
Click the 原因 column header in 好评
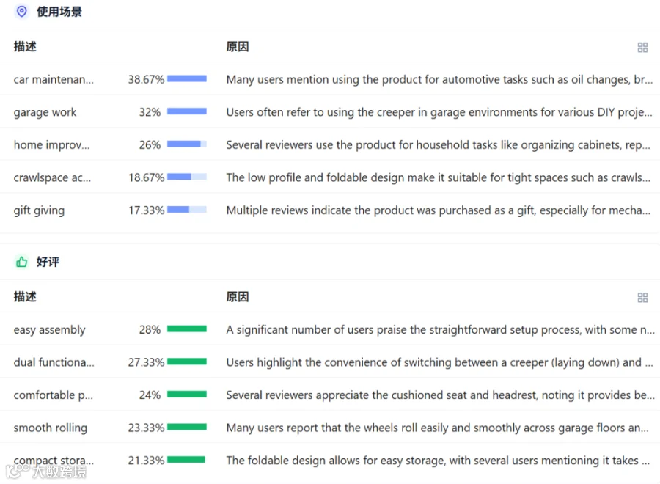tap(238, 297)
